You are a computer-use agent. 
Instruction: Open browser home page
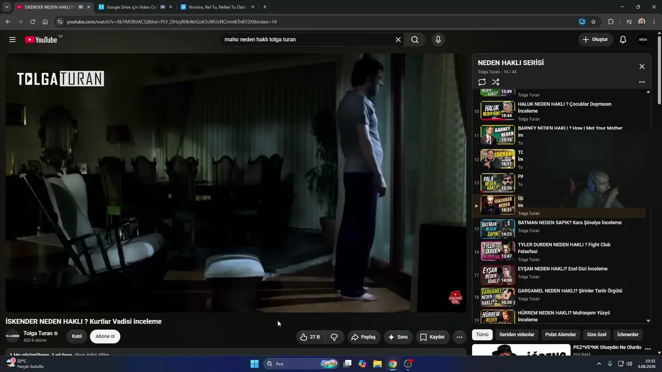click(45, 22)
